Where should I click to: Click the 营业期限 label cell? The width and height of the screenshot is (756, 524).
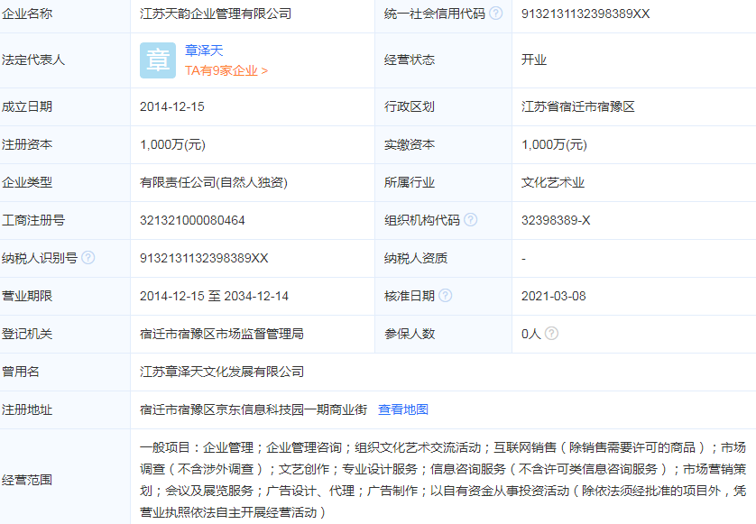(x=65, y=296)
